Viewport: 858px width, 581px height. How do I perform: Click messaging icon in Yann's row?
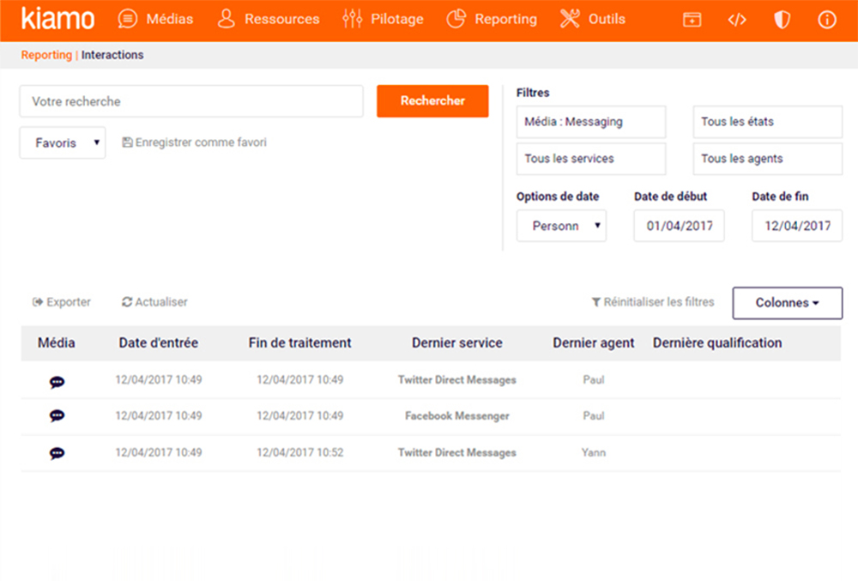(x=57, y=453)
